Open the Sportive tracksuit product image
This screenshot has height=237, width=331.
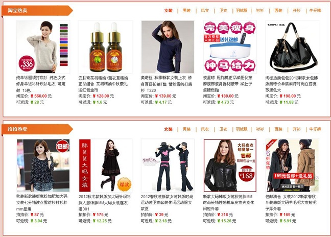click(x=168, y=165)
